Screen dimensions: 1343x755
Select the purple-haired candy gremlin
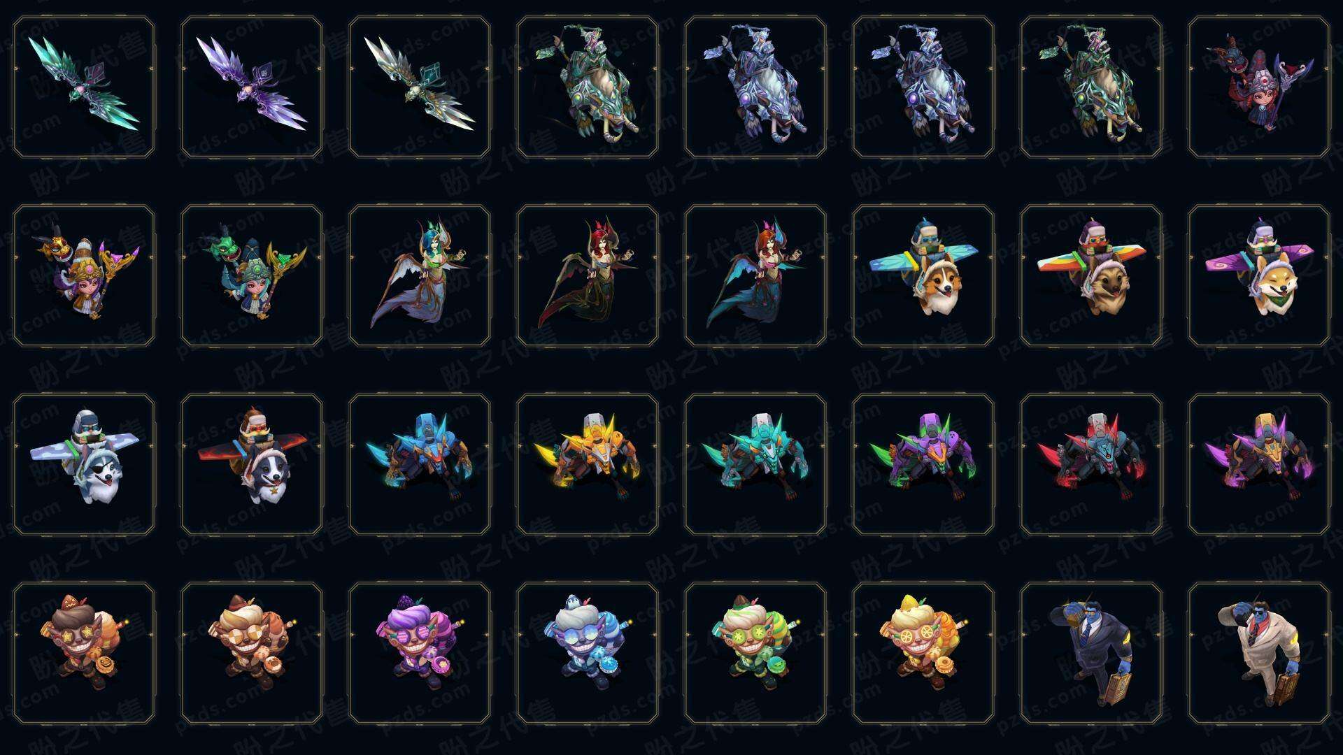click(x=420, y=653)
